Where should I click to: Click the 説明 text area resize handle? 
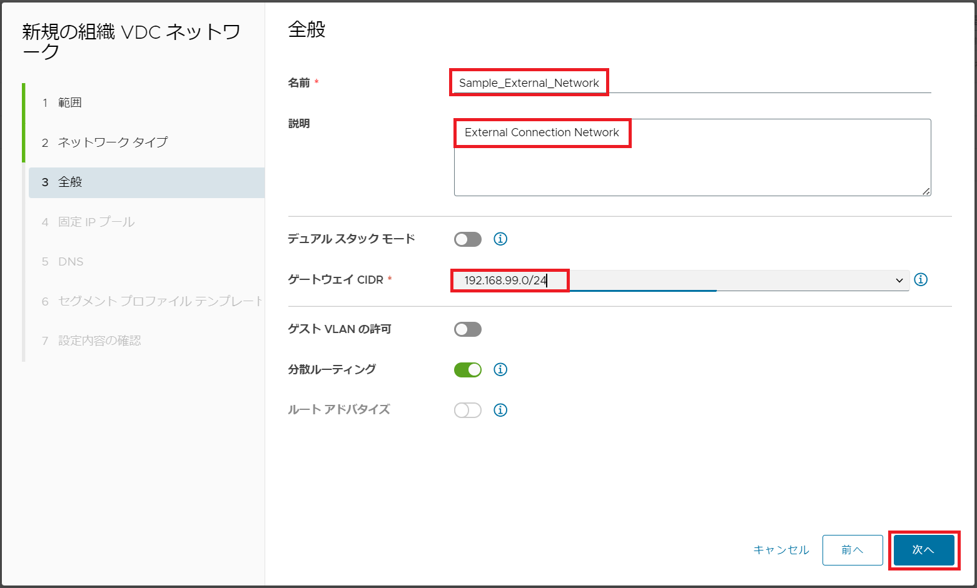click(926, 191)
